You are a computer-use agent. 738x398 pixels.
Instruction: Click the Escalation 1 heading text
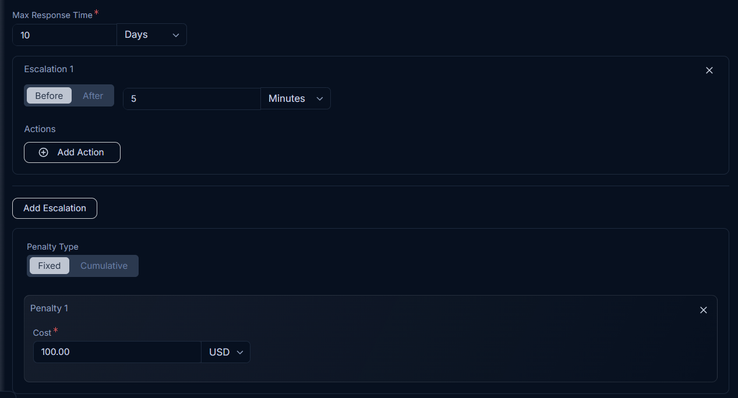[x=49, y=69]
